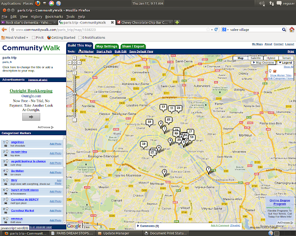This screenshot has width=296, height=236.
Task: Pan the map up with the arrow button
Action: pos(74,58)
